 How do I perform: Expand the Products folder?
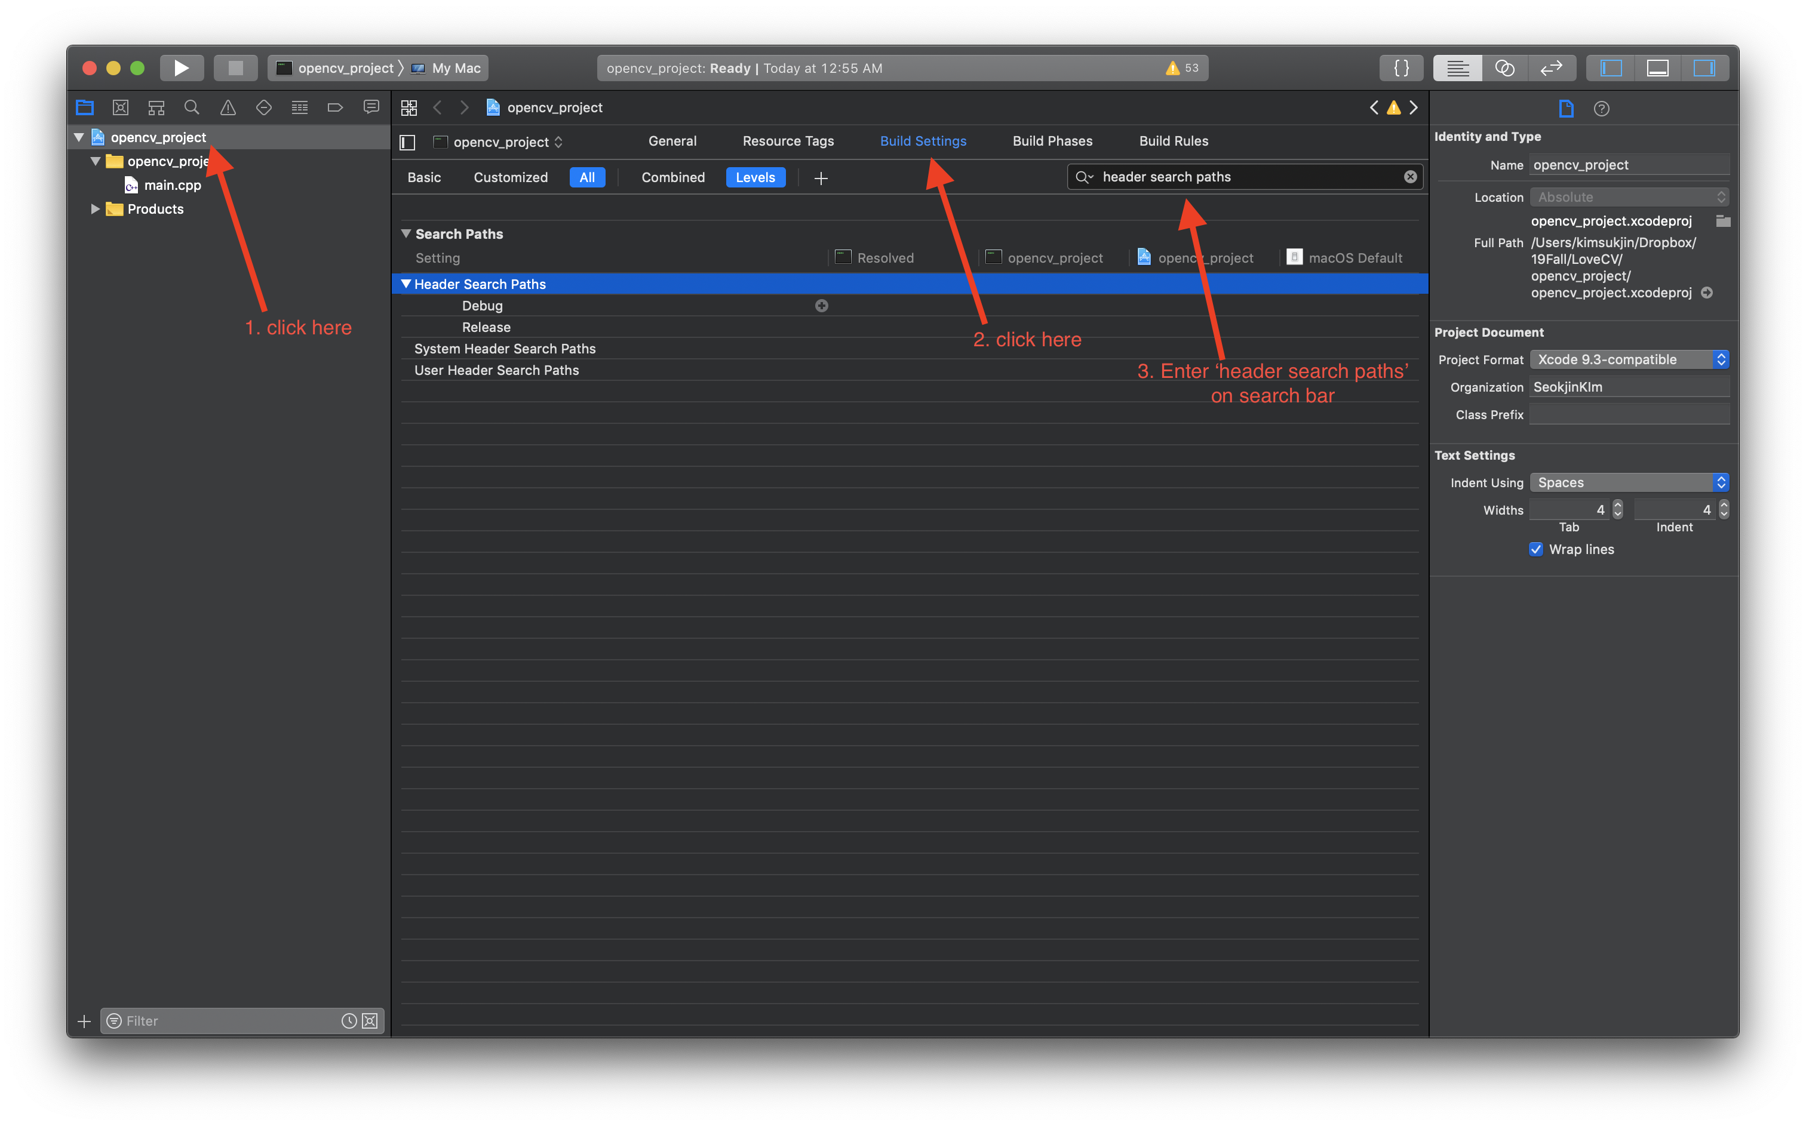point(96,210)
